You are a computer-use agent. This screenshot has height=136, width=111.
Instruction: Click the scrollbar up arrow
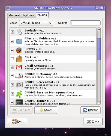point(99,29)
